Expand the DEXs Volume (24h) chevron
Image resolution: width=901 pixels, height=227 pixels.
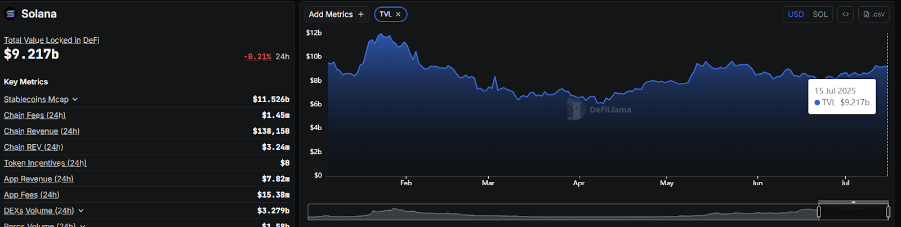(81, 211)
